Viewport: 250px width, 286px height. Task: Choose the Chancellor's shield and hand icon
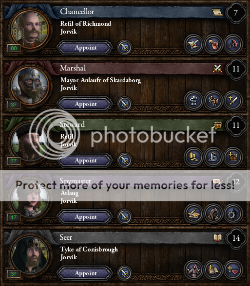pyautogui.click(x=213, y=44)
